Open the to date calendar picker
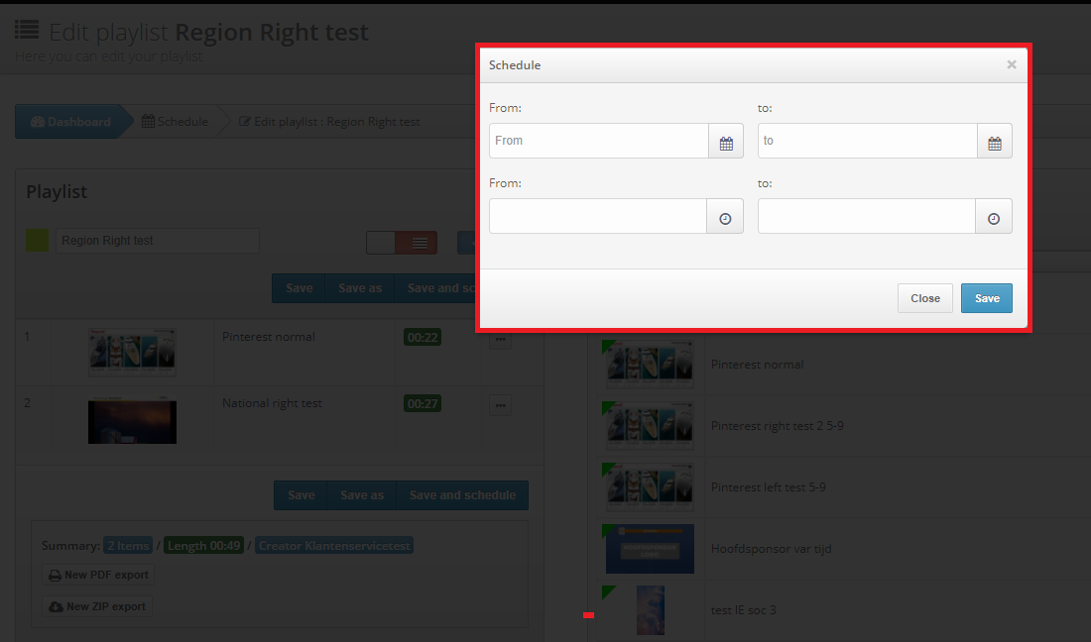The width and height of the screenshot is (1091, 642). tap(994, 141)
